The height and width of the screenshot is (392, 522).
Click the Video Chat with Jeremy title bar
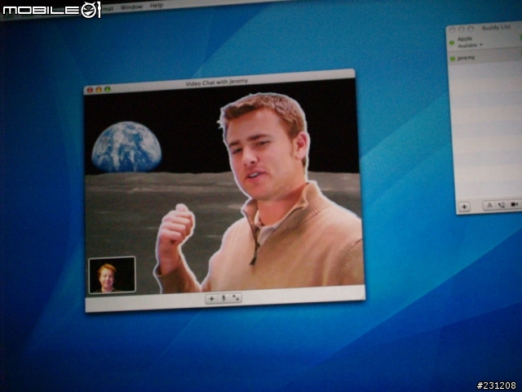[x=219, y=82]
